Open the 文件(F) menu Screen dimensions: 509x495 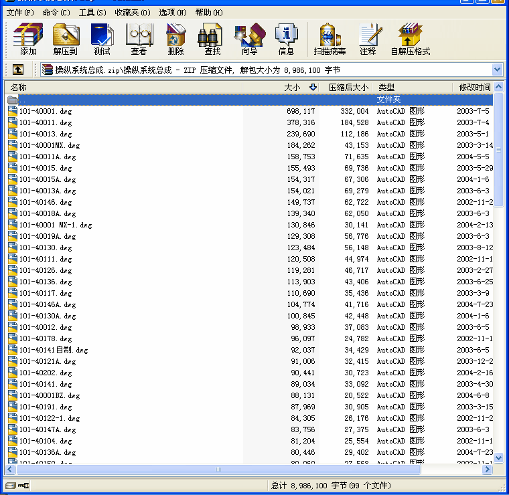(x=19, y=12)
